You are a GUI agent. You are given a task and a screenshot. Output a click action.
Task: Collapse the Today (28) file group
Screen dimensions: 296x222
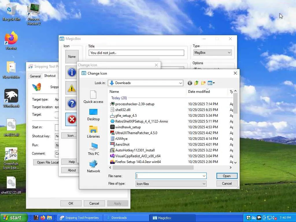coord(119,98)
